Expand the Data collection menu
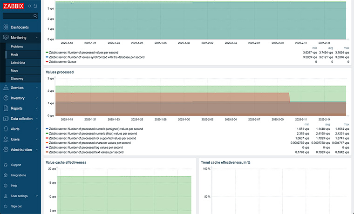This screenshot has width=354, height=214. coord(21,119)
